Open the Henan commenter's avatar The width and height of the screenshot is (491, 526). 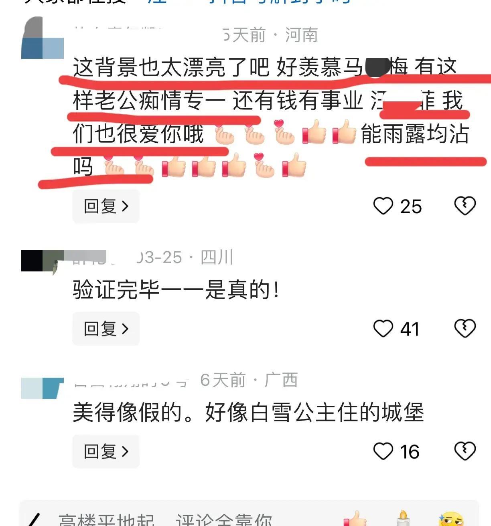(x=43, y=38)
